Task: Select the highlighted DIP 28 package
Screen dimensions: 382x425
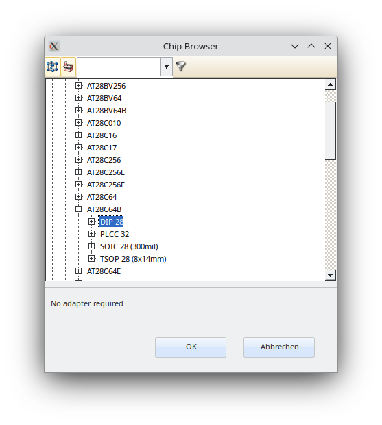Action: pyautogui.click(x=111, y=222)
